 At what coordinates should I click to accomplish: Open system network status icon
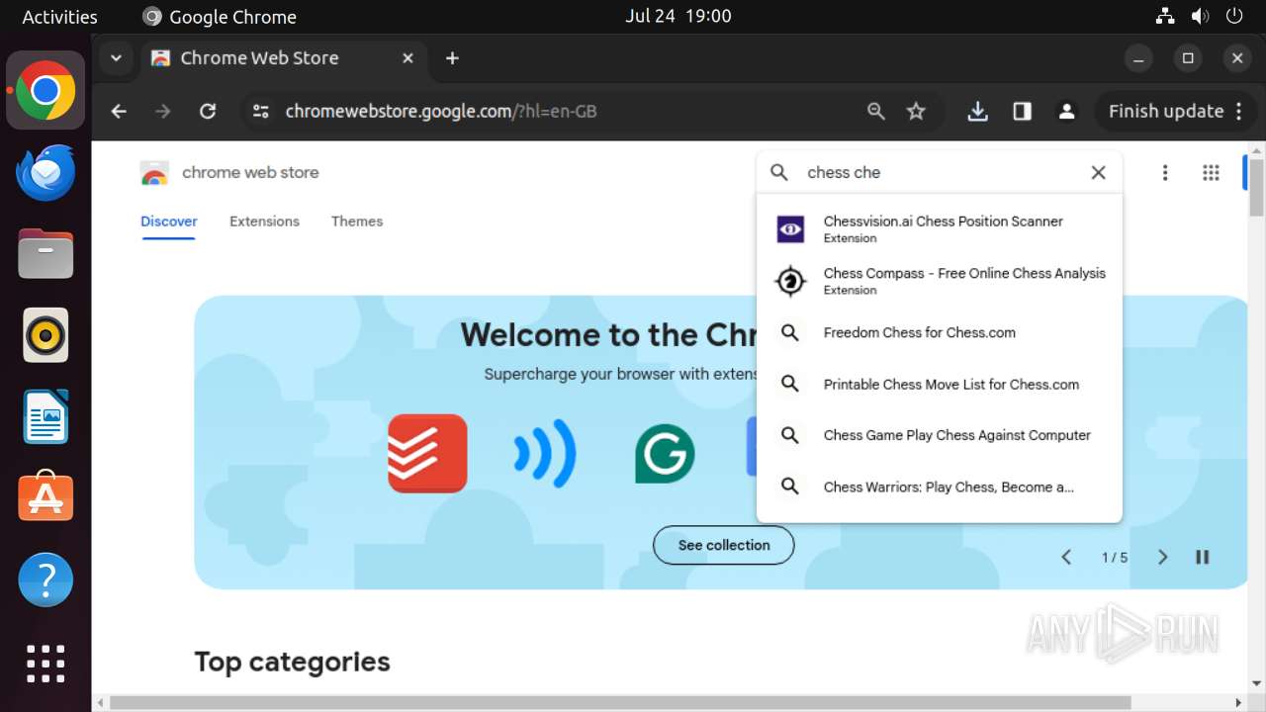(1165, 16)
